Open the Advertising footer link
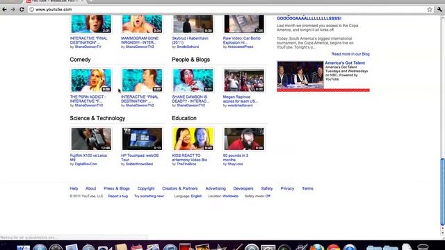Image resolution: width=445 pixels, height=250 pixels. coord(216,188)
